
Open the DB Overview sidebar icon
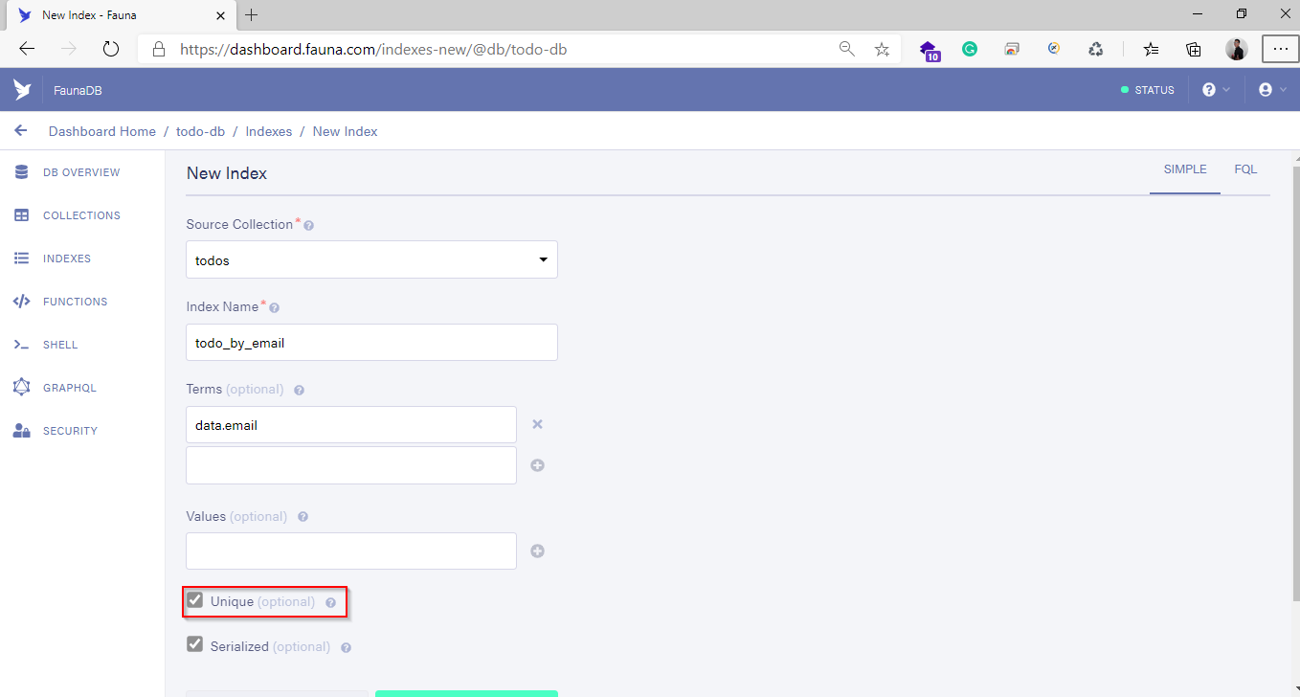click(21, 172)
